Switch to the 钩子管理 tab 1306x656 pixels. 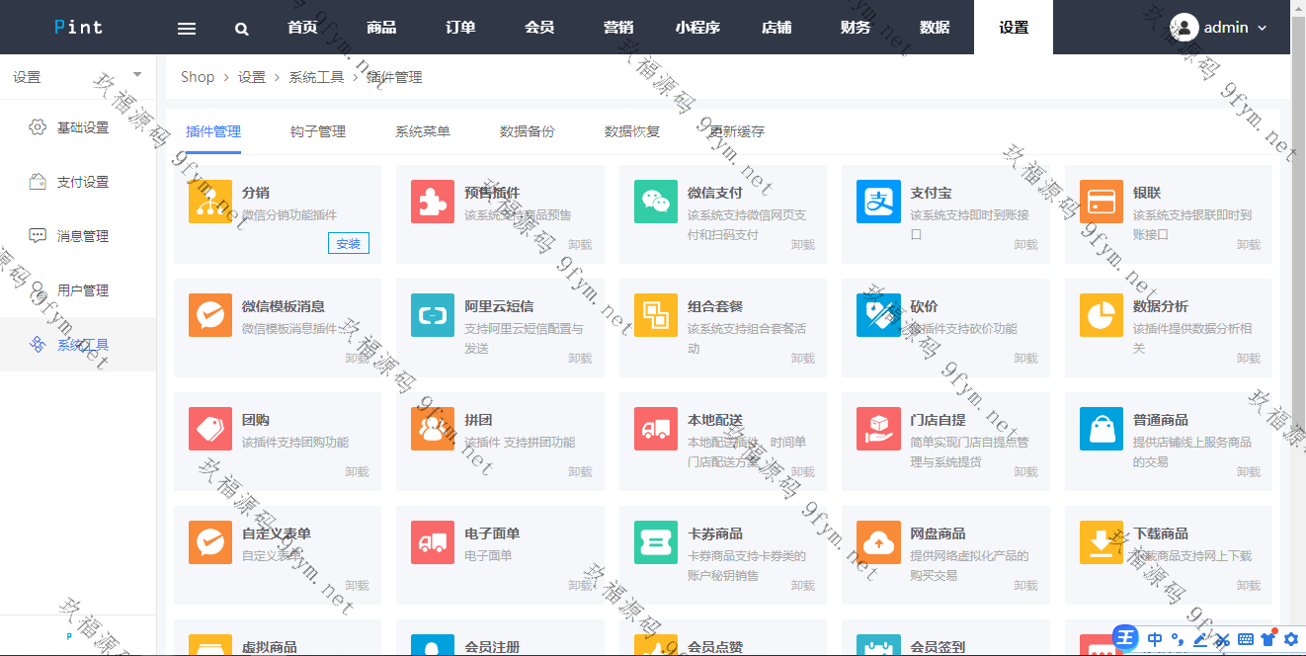[x=318, y=131]
